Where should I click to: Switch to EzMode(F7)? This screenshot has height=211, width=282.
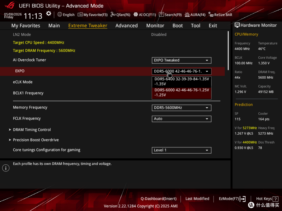[x=229, y=198]
